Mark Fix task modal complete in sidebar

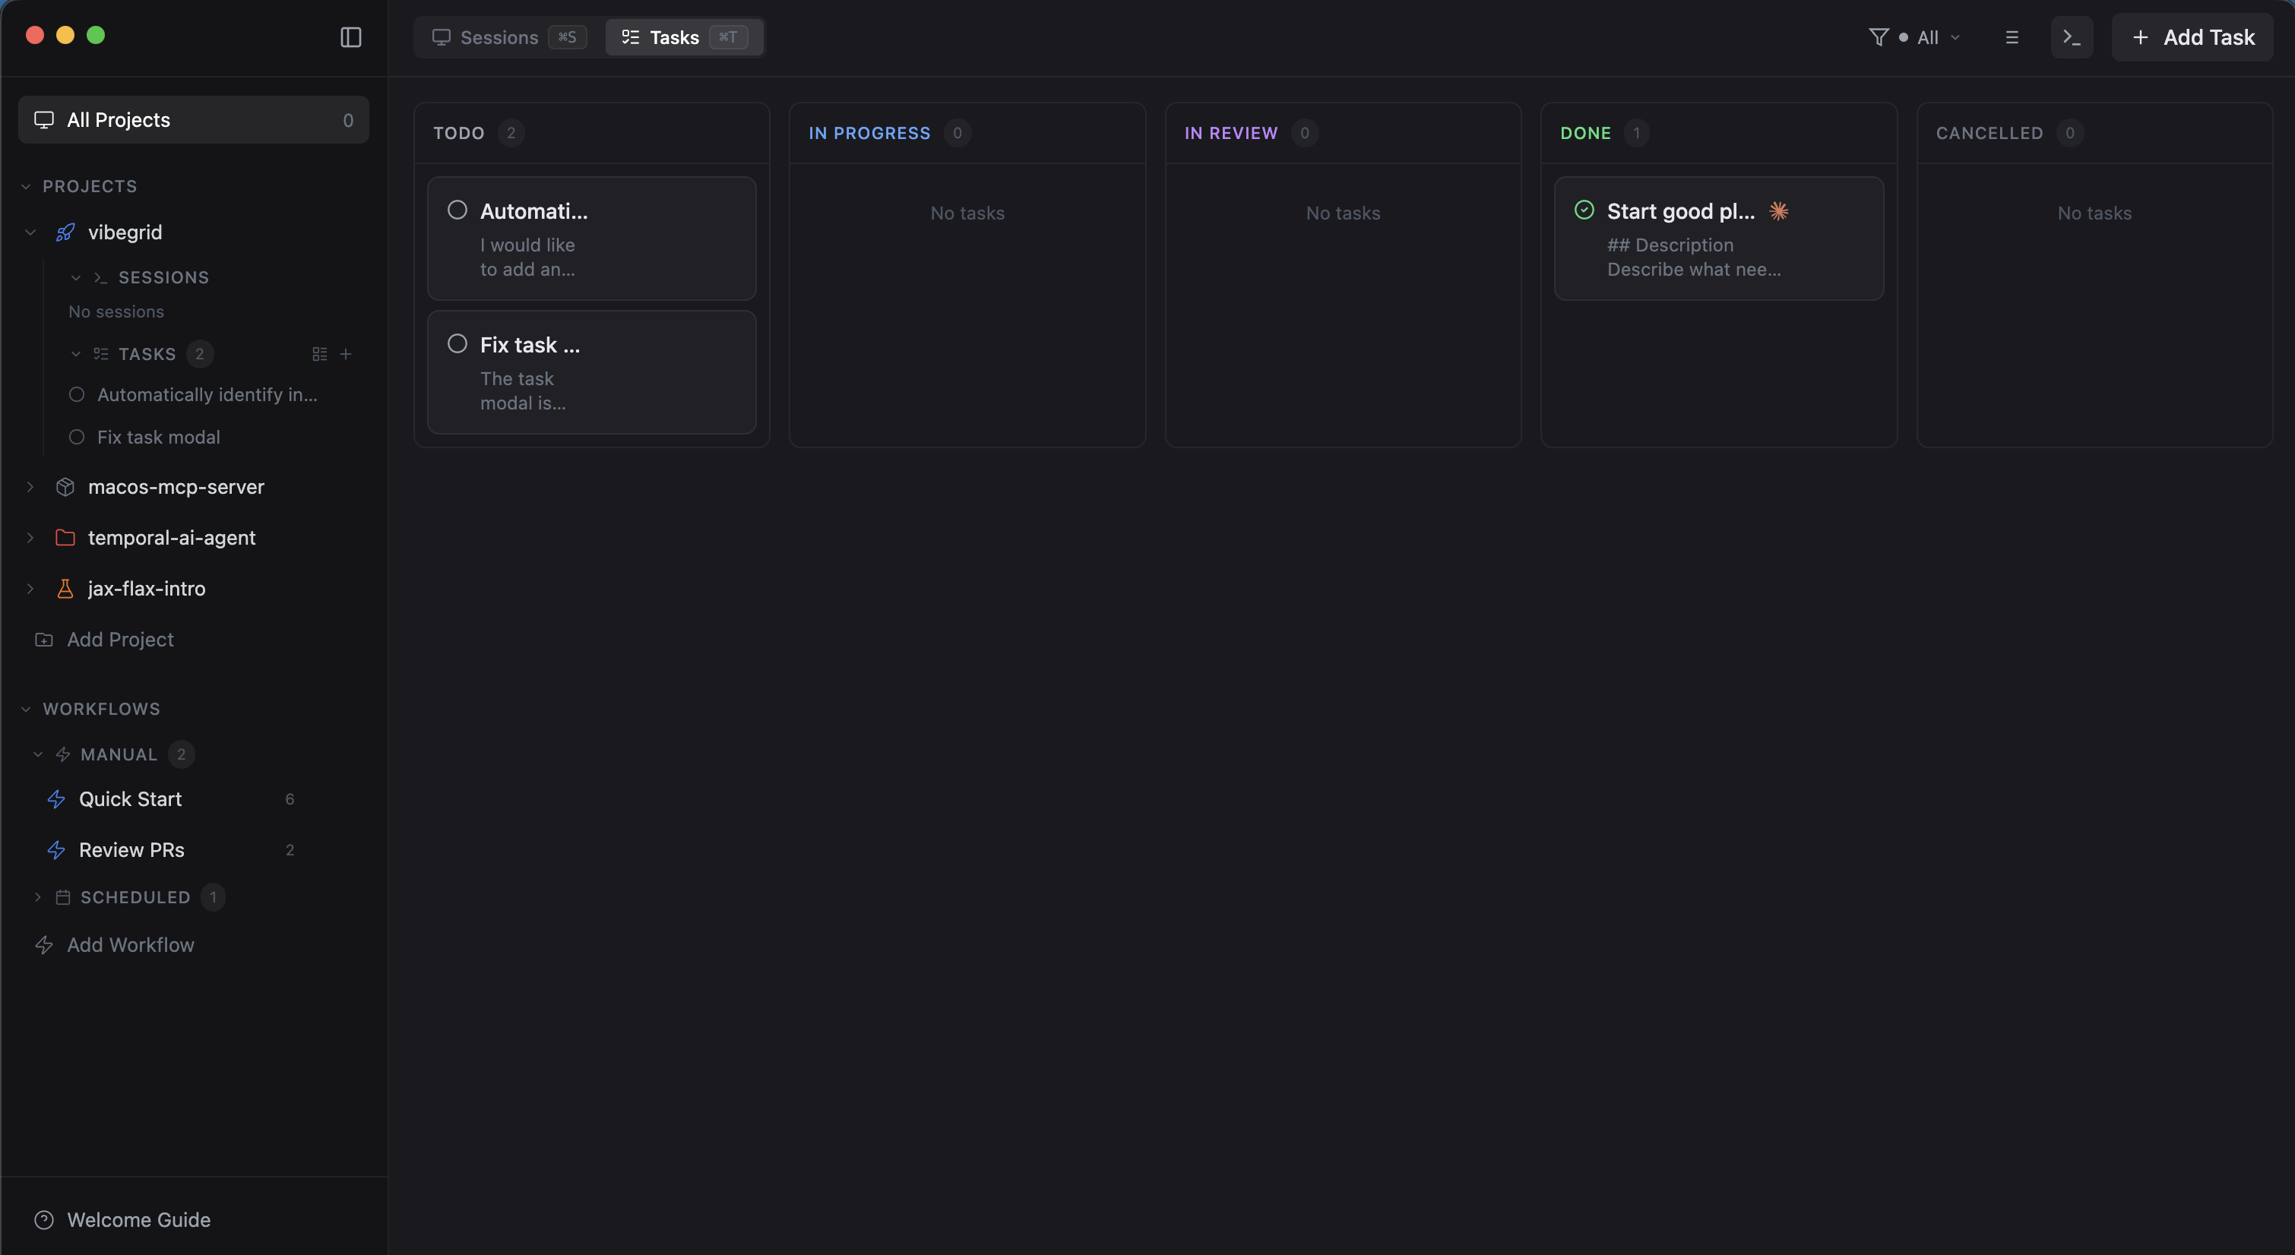tap(77, 437)
